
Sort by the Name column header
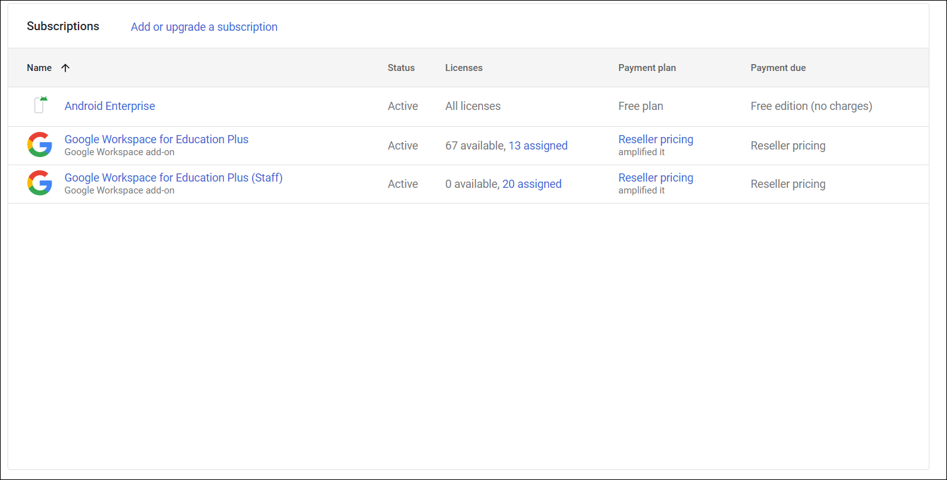tap(39, 68)
